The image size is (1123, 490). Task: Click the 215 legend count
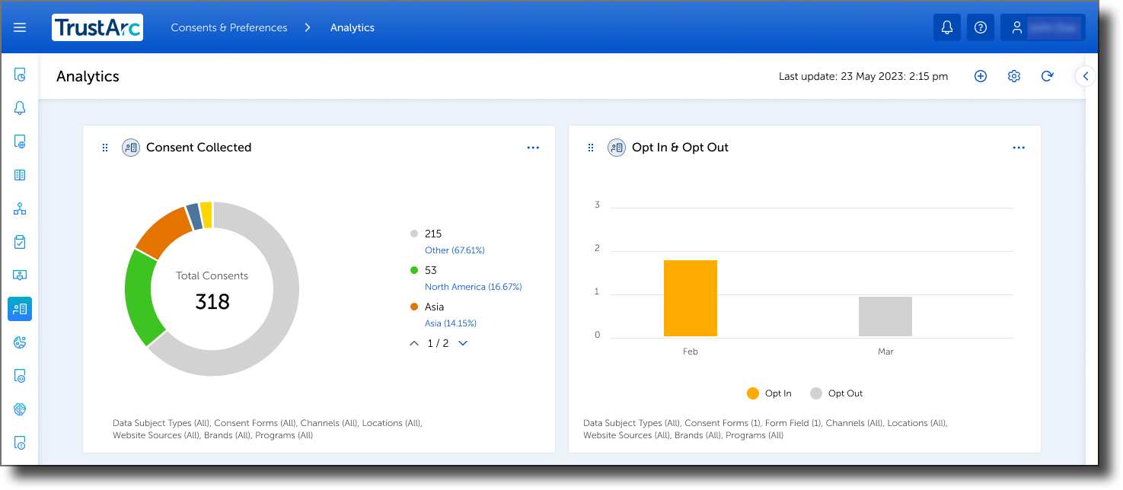coord(433,234)
